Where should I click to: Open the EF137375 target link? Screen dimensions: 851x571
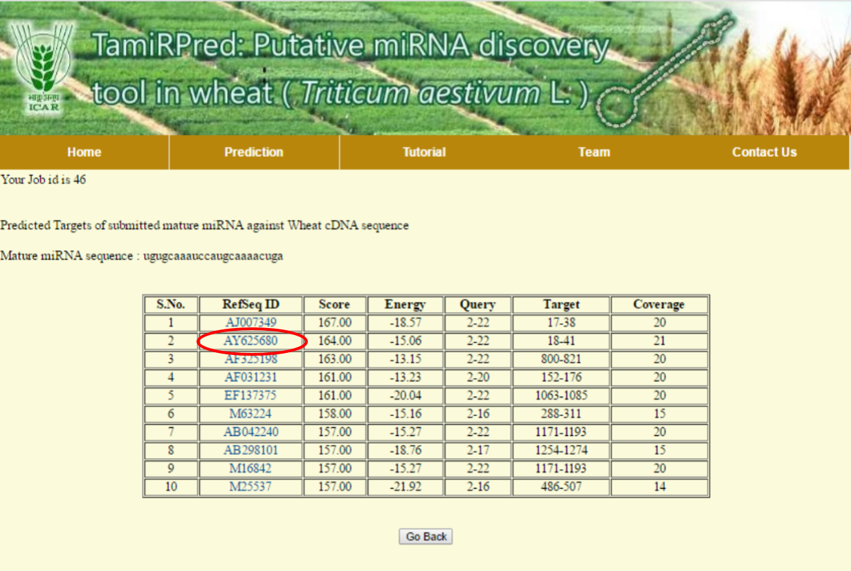[250, 395]
